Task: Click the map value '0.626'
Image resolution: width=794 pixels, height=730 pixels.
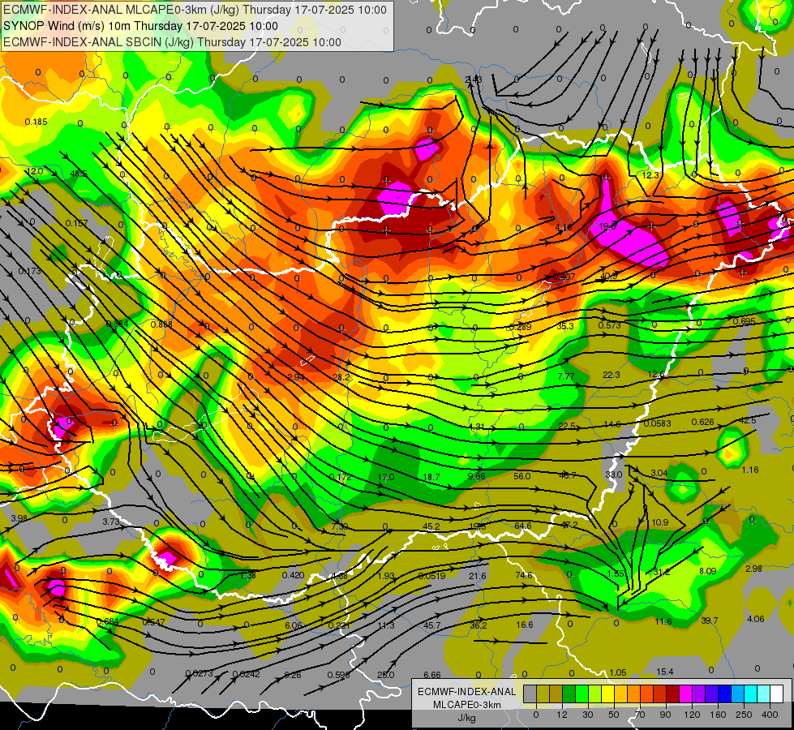Action: [703, 422]
